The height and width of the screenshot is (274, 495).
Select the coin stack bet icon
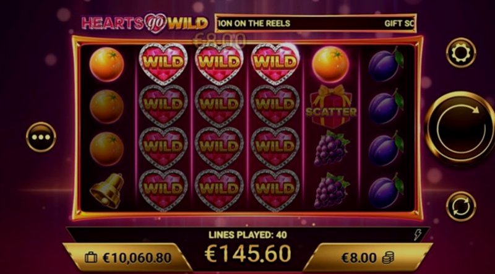point(388,258)
